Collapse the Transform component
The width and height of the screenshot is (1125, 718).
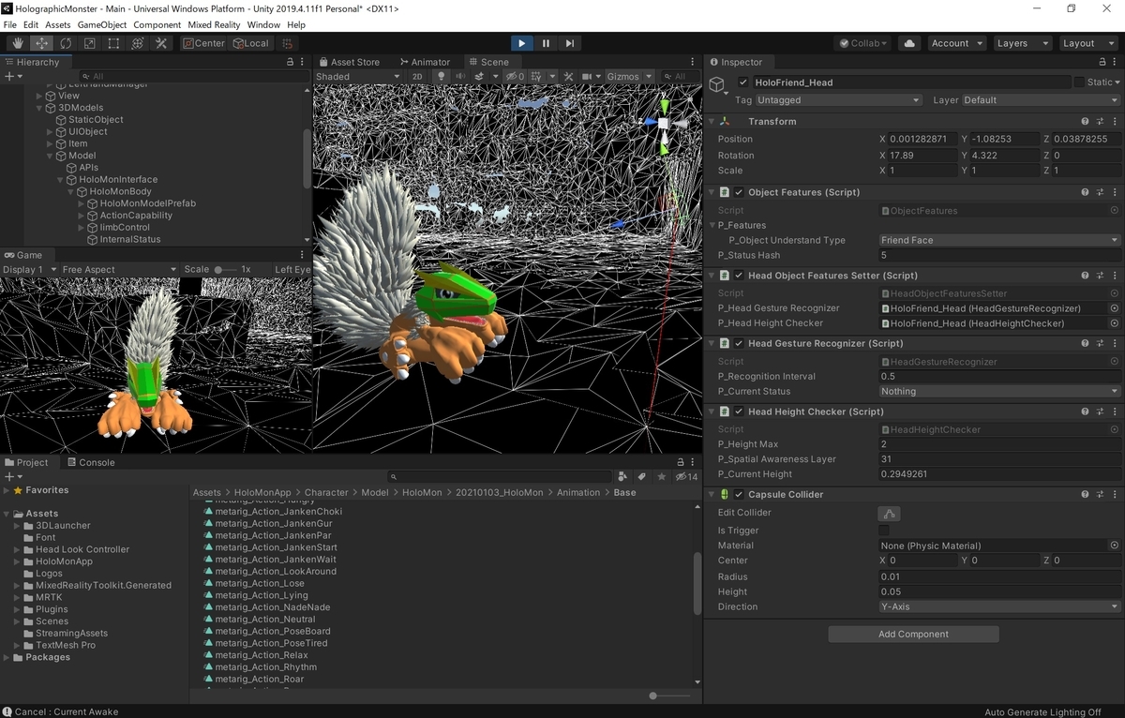(711, 122)
